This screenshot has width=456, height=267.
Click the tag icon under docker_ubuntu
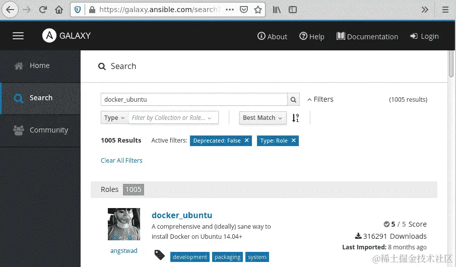(159, 255)
